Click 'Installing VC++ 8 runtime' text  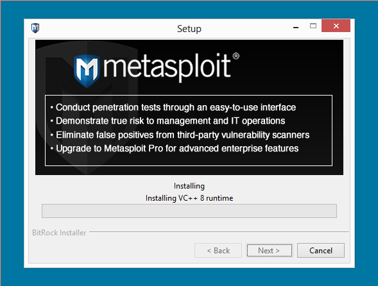[x=189, y=198]
